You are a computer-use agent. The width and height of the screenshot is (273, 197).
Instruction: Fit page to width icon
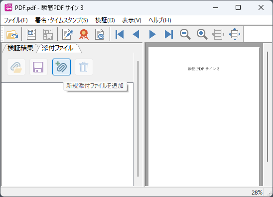pos(218,34)
